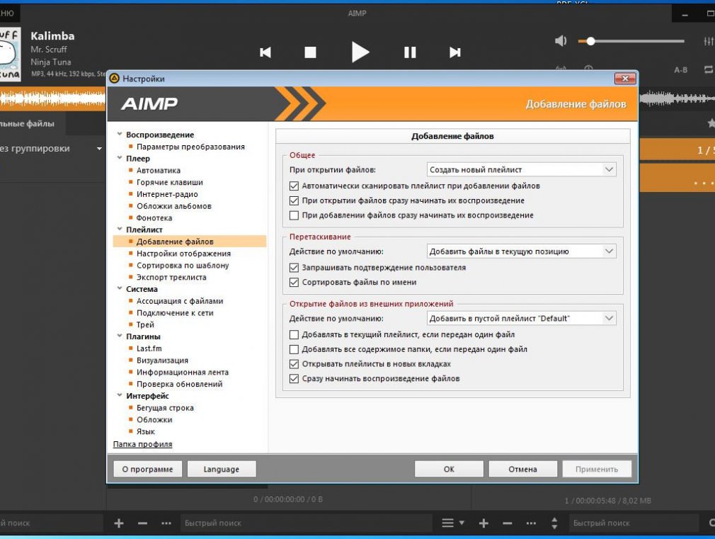
Task: Enable 'Добавлять в текущий плейлист, если передан один файл'
Action: click(x=294, y=334)
